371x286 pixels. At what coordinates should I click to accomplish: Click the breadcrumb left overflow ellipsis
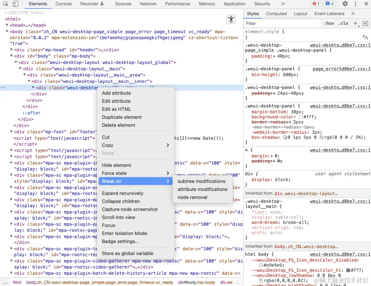pyautogui.click(x=5, y=283)
